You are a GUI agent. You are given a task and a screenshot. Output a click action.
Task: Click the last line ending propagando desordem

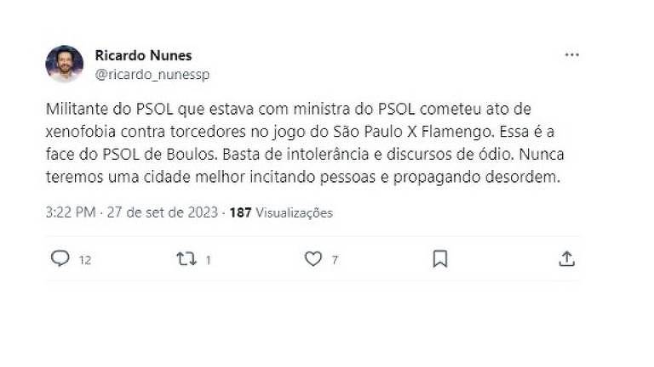303,177
